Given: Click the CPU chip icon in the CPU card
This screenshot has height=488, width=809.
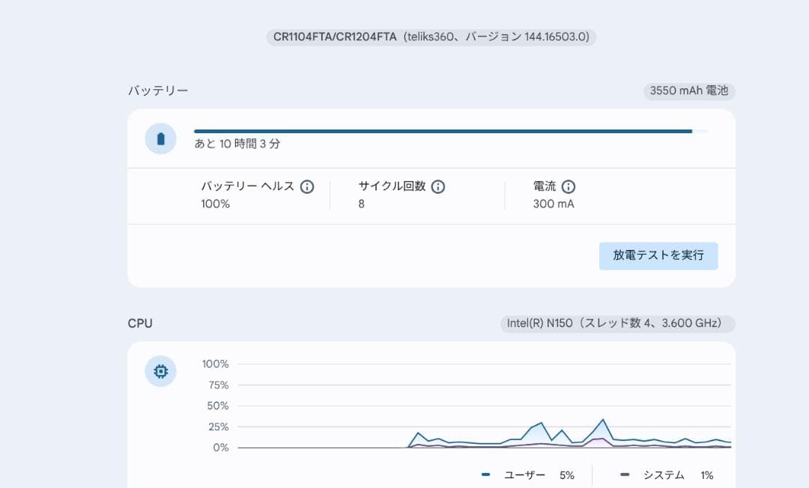Looking at the screenshot, I should (x=160, y=371).
